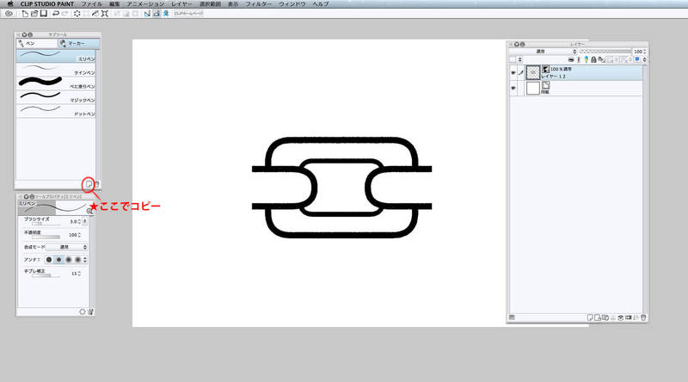Toggle the snap to special ruler icon
The height and width of the screenshot is (382, 688).
(x=157, y=14)
